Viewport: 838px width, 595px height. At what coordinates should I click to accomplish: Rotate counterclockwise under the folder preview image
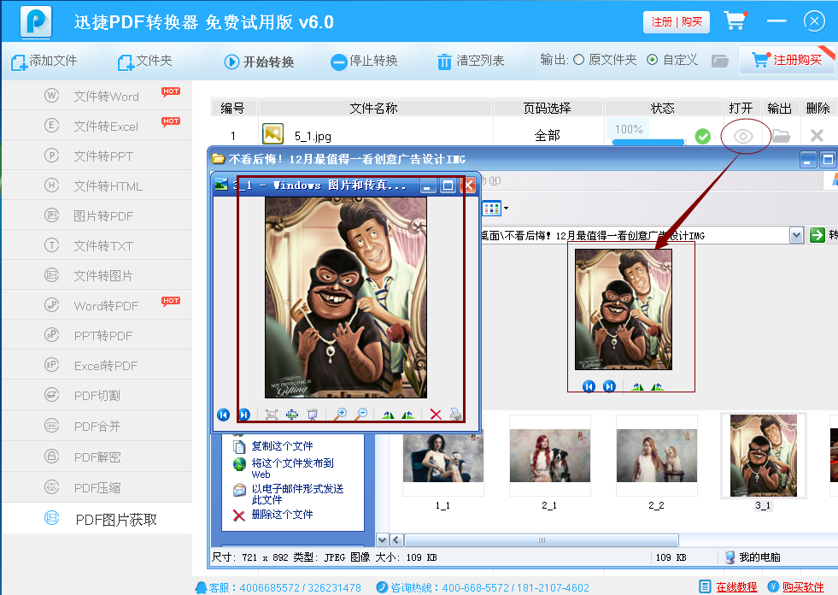657,386
